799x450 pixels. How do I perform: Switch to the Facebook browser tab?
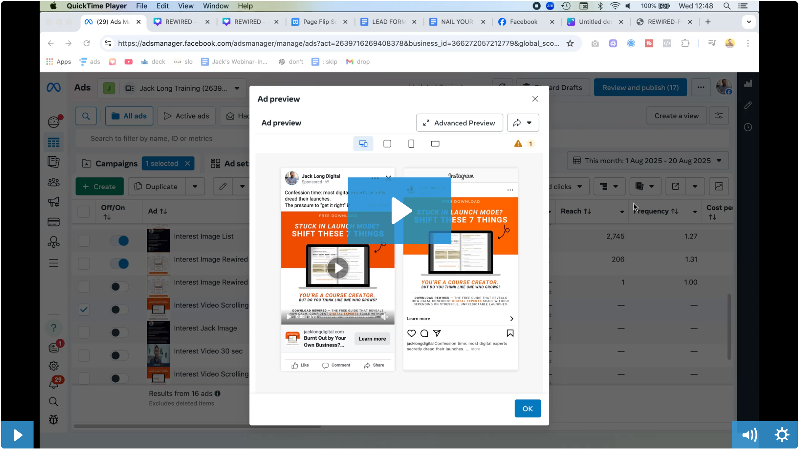tap(523, 22)
